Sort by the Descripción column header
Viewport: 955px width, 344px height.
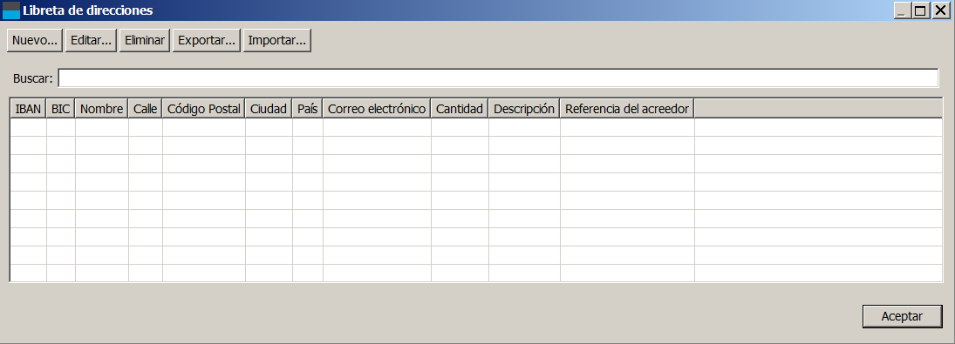(x=524, y=109)
